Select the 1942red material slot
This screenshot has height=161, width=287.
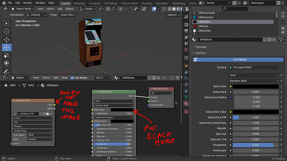tap(233, 26)
